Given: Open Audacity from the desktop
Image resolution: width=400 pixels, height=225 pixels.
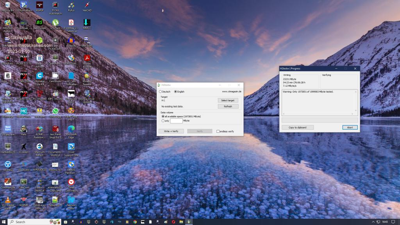Looking at the screenshot, I should pos(71,40).
